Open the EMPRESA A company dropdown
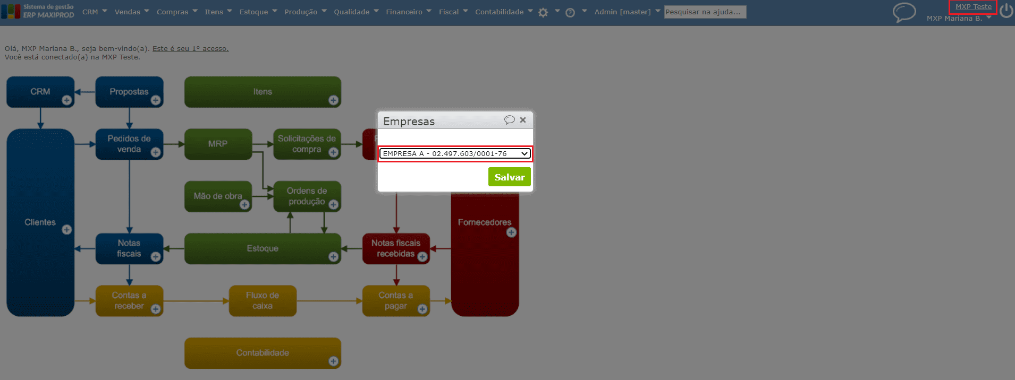Screen dimensions: 1015x380 pyautogui.click(x=455, y=154)
